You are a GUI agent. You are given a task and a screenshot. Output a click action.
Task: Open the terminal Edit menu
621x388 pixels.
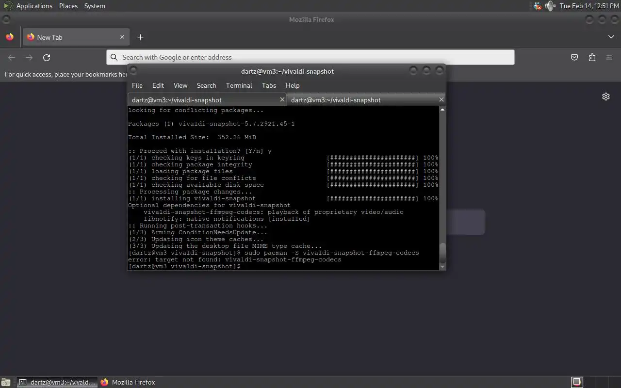tap(158, 85)
